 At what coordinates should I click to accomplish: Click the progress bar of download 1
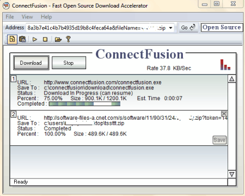click(84, 104)
